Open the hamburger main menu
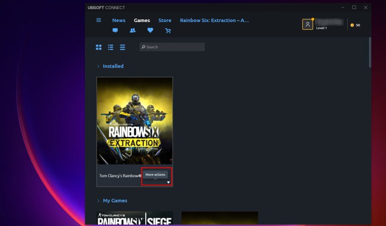The image size is (386, 226). [99, 20]
